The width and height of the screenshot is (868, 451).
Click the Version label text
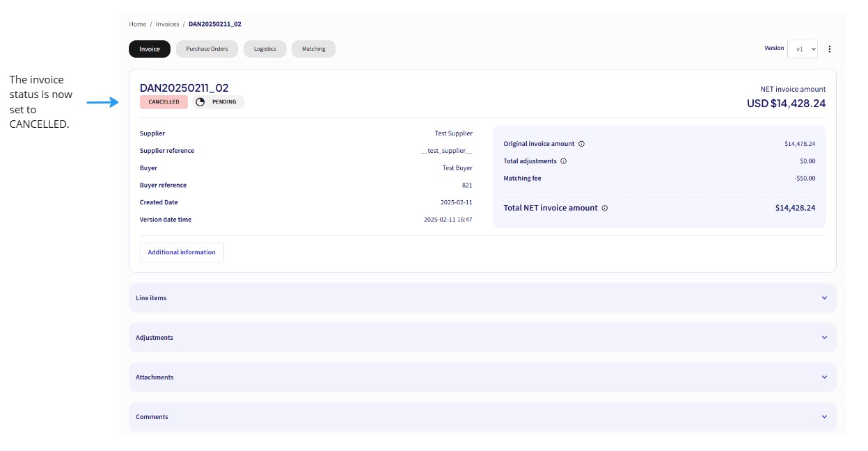coord(774,49)
